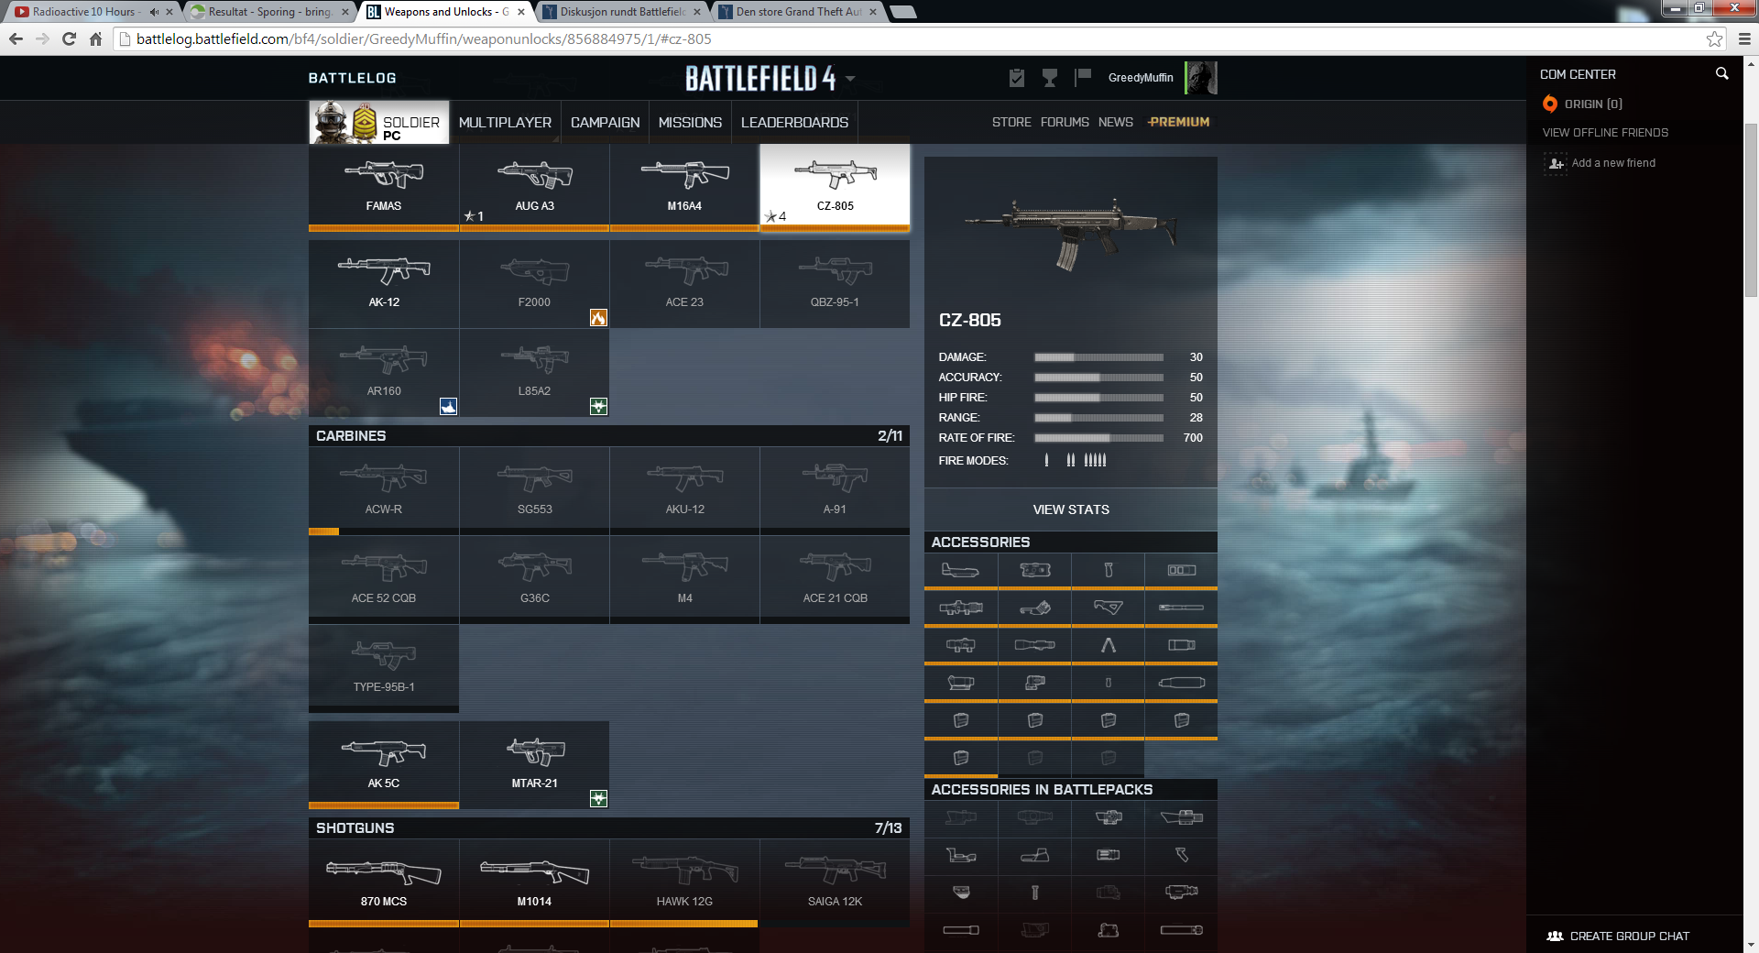Go back with the browser back arrow
1759x953 pixels.
16,38
